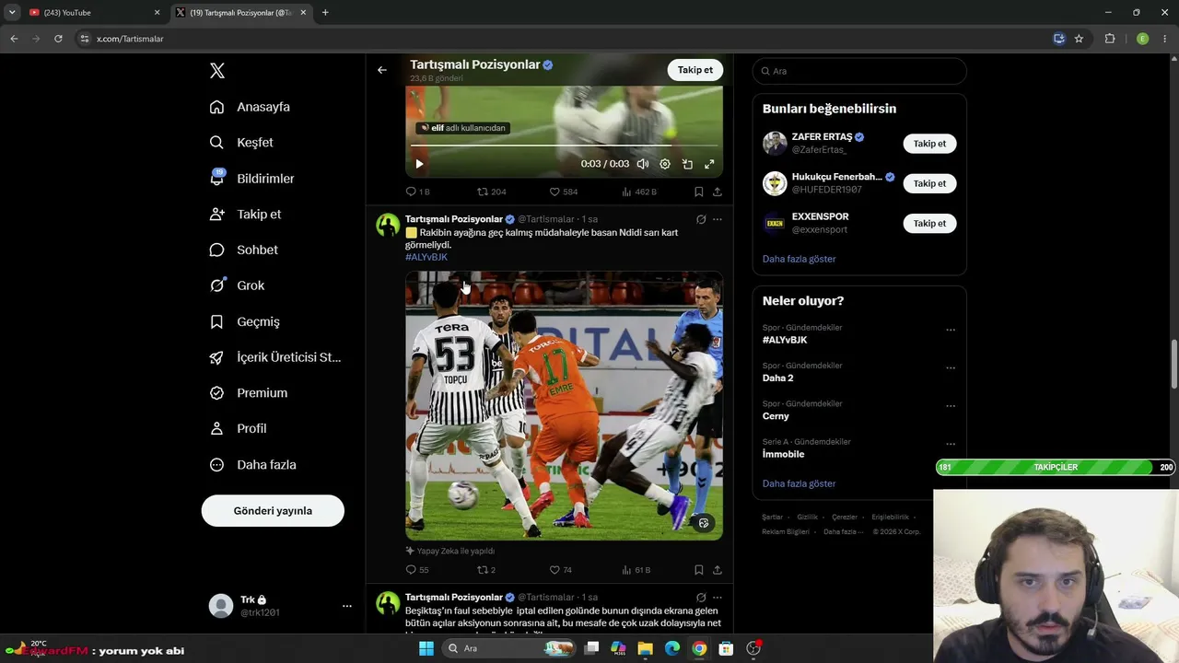The image size is (1179, 663).
Task: Follow Tartışmalı Pozisyonar via header Takip et
Action: (x=695, y=70)
